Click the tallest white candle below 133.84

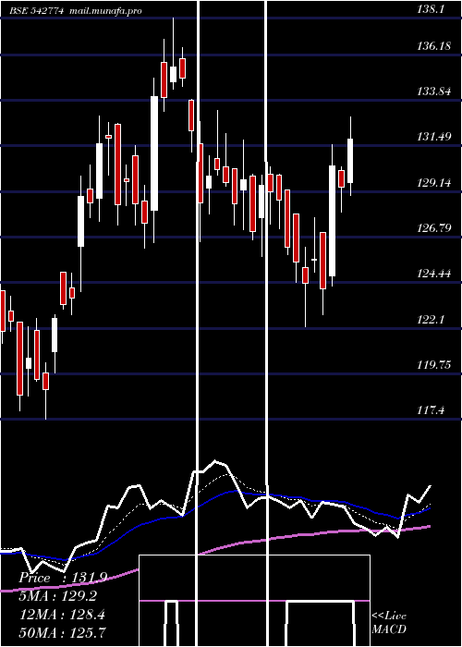coord(154,153)
